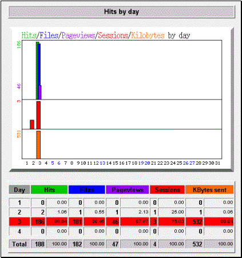
Task: Click the 'Kilobytes' legend text in chart title
Action: (x=148, y=35)
